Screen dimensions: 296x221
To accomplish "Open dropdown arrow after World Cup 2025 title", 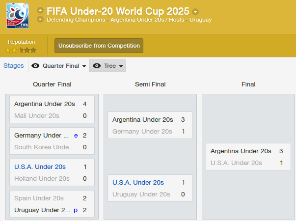I will pyautogui.click(x=195, y=12).
